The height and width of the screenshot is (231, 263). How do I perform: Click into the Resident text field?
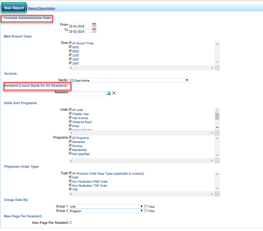click(x=87, y=94)
